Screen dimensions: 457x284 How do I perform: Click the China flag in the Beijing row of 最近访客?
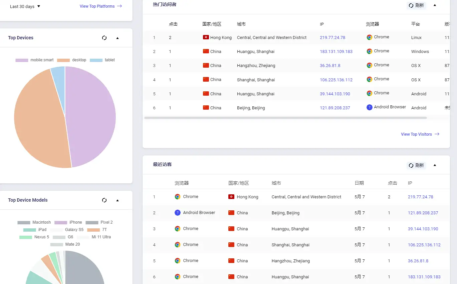(231, 213)
